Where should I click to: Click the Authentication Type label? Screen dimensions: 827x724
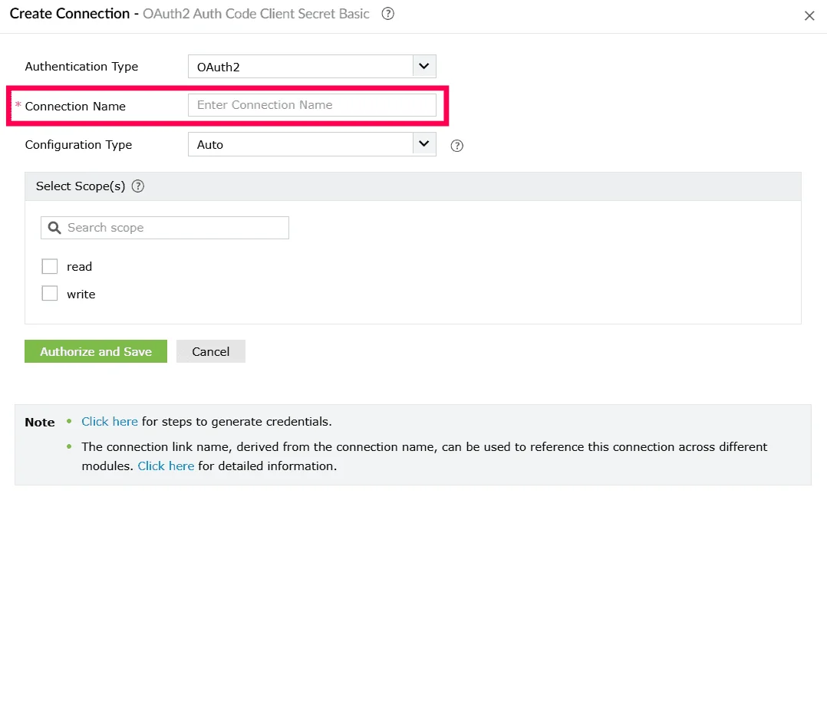81,67
